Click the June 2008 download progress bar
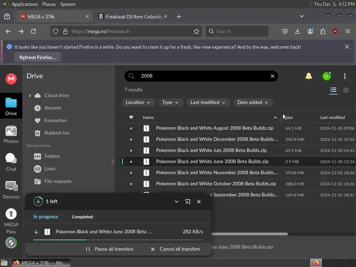The image size is (356, 267). tap(118, 240)
